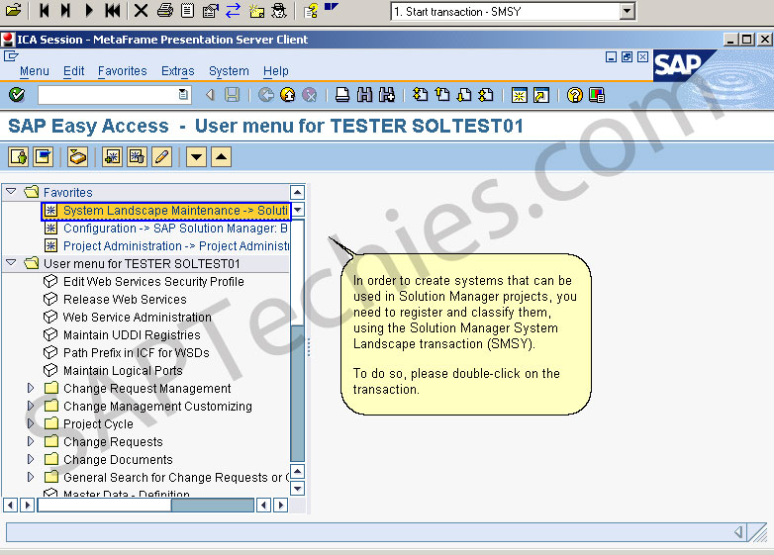Click the SAP Business Workplace icon
Viewport: 774px width, 555px height.
point(78,157)
